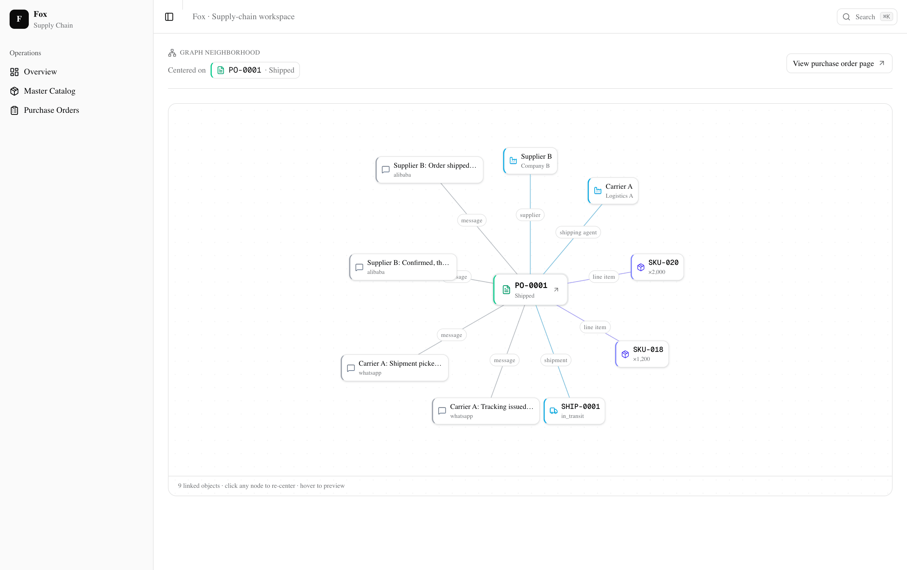The image size is (907, 570).
Task: Click message label above Shipment picked node
Action: pyautogui.click(x=451, y=335)
